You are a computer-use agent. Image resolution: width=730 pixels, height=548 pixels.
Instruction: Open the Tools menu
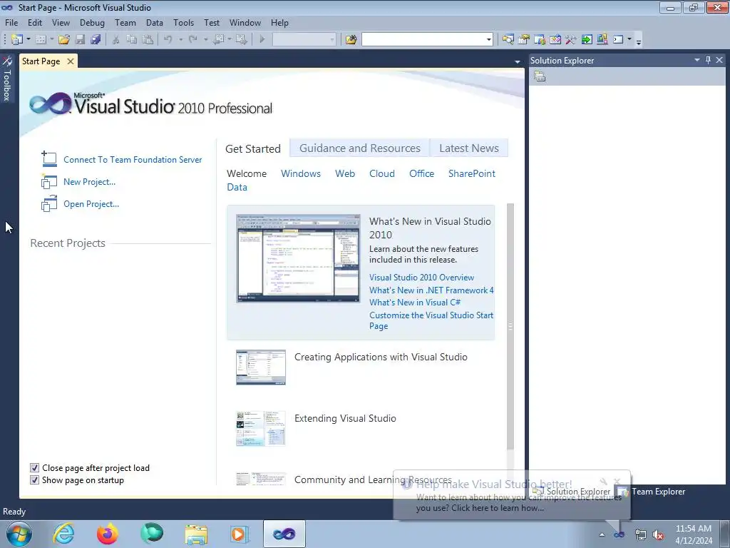point(183,23)
